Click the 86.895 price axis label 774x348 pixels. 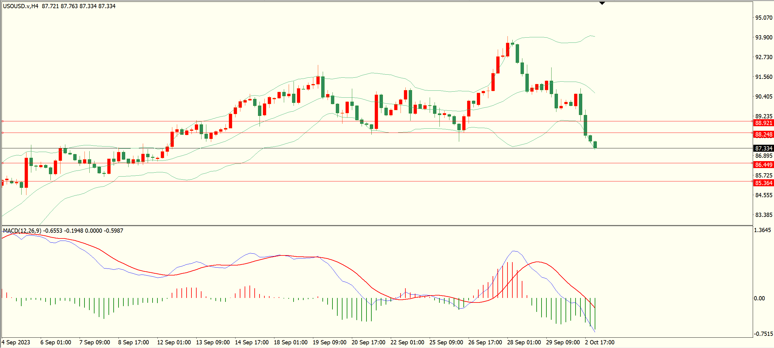pos(764,156)
